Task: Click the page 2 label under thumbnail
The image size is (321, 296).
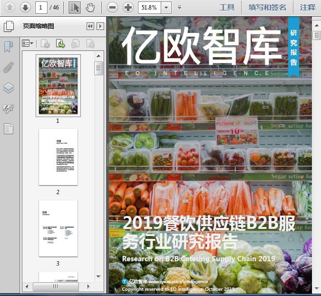Action: [x=58, y=192]
